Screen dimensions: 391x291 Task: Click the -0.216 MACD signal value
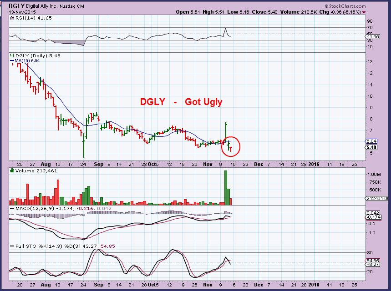point(85,208)
